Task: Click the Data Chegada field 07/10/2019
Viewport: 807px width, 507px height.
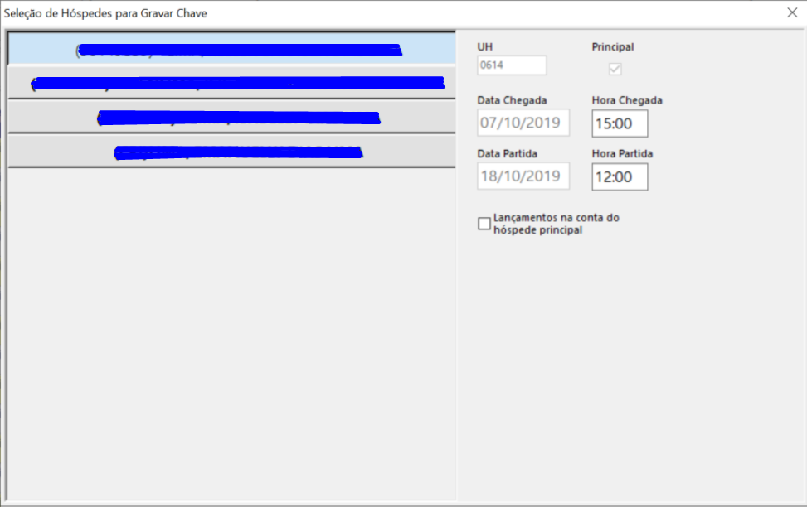Action: (x=523, y=123)
